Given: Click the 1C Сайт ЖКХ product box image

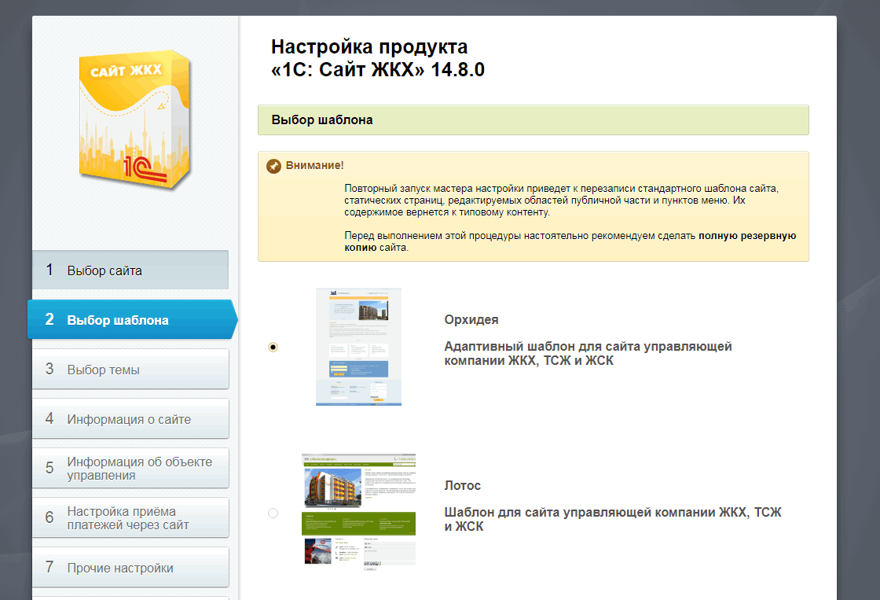Looking at the screenshot, I should pos(134,120).
